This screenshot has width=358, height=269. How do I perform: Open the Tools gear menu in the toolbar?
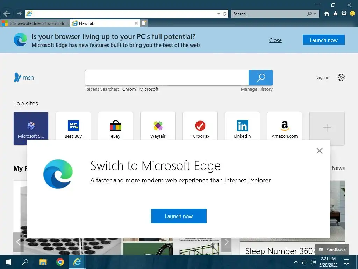[344, 14]
